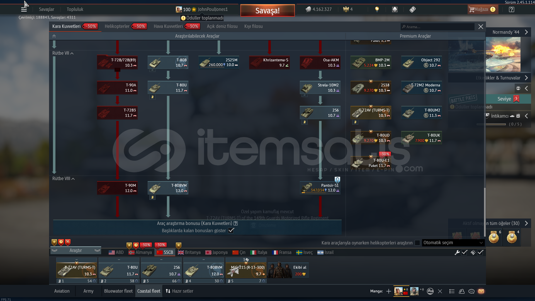This screenshot has width=535, height=301.
Task: Switch to the Kıyı filosu tab
Action: point(254,26)
